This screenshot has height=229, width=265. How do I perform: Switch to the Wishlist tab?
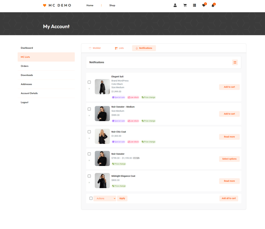point(95,48)
